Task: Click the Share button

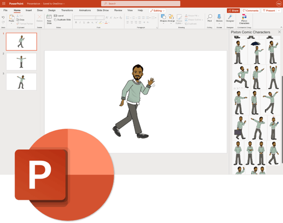Action: (x=233, y=11)
